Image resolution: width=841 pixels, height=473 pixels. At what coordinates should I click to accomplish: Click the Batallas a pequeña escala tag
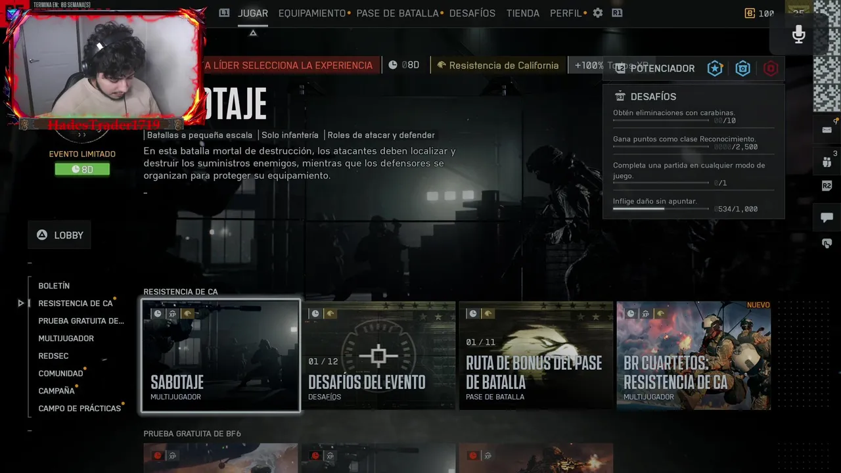click(200, 135)
